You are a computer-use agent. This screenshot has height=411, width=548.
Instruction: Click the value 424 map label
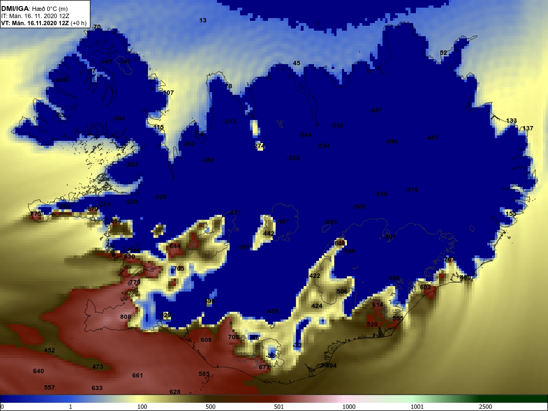pos(317,306)
